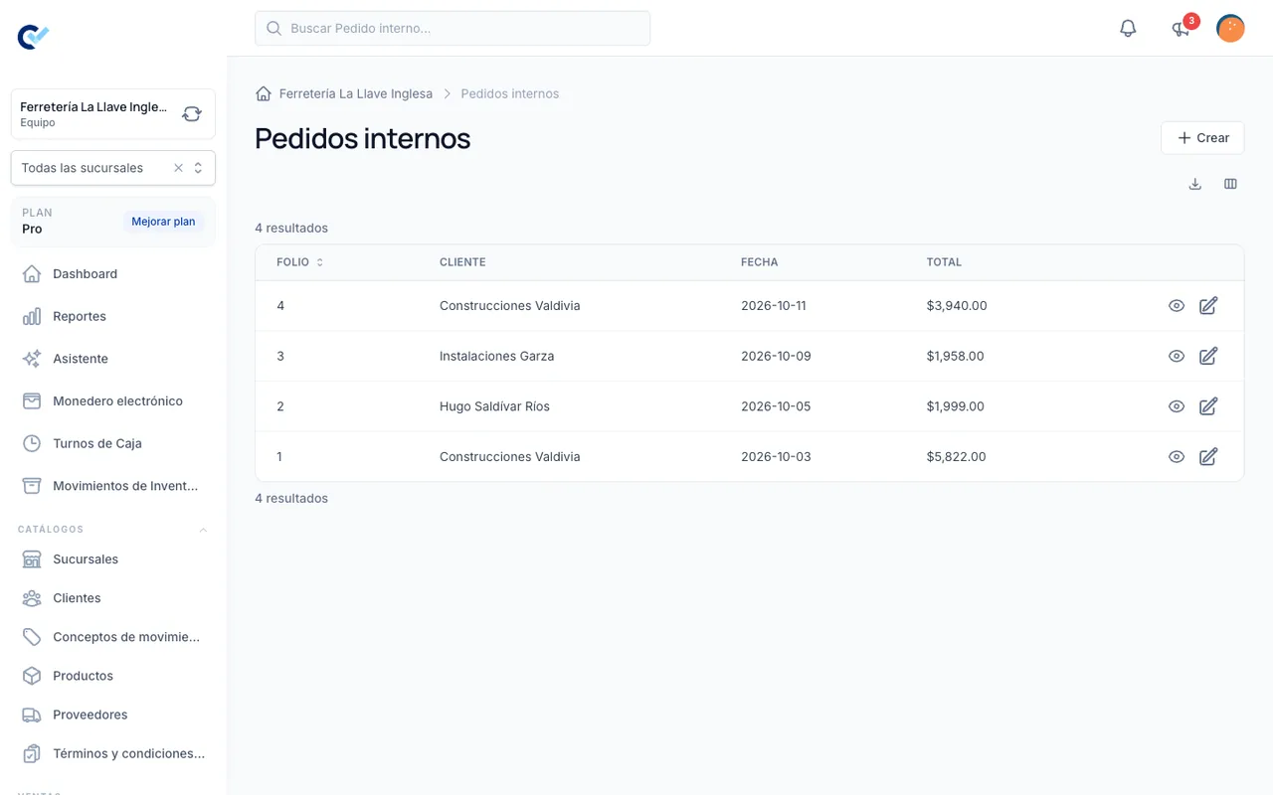Sort table by Folio column
1273x795 pixels.
[300, 262]
